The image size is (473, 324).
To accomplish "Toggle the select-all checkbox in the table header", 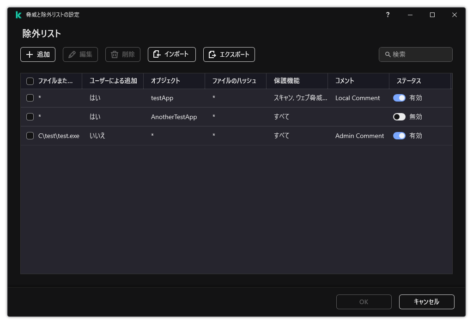I will (30, 81).
